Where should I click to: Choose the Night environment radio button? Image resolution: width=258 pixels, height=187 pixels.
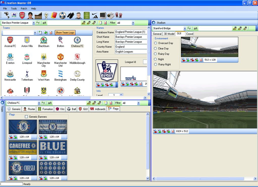[155, 59]
